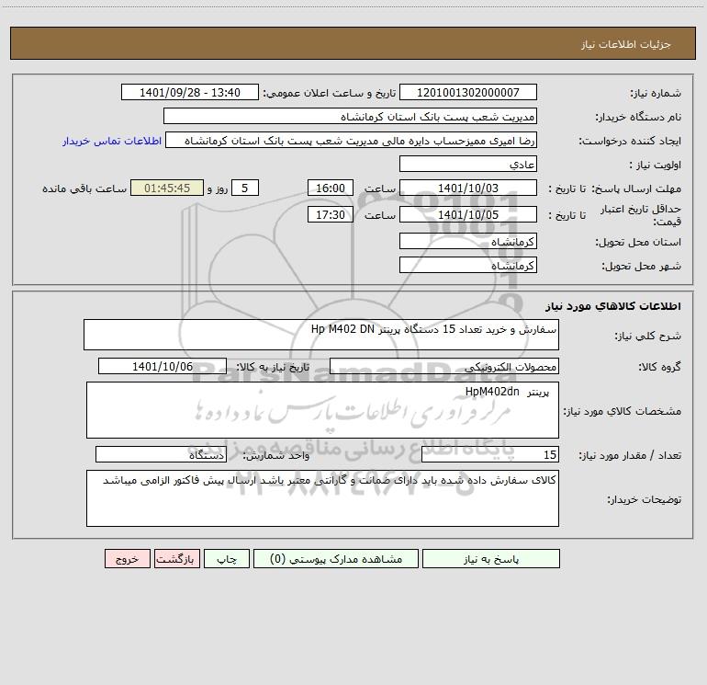
Task: Click the واحد شمارش label
Action: [276, 455]
